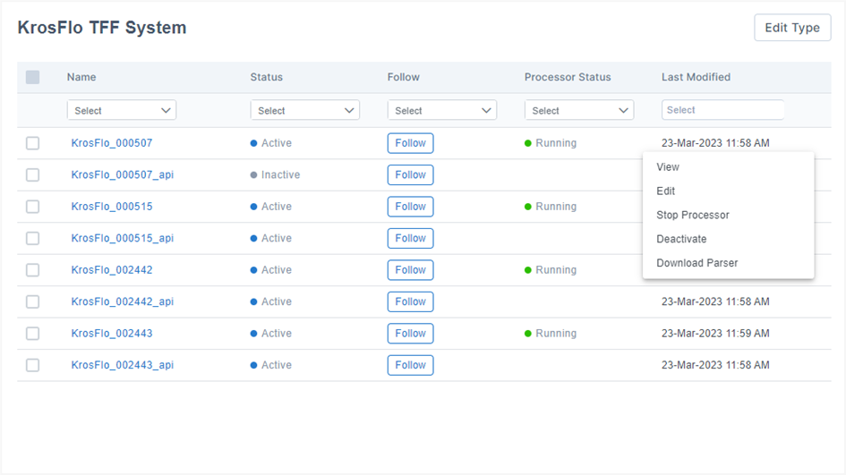Open the KrosFlo_002443_api link
846x475 pixels.
123,365
